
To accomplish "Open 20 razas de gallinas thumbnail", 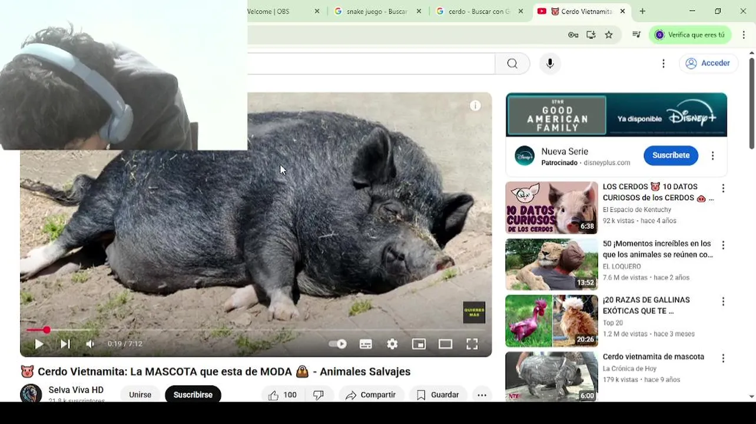I will coord(552,321).
